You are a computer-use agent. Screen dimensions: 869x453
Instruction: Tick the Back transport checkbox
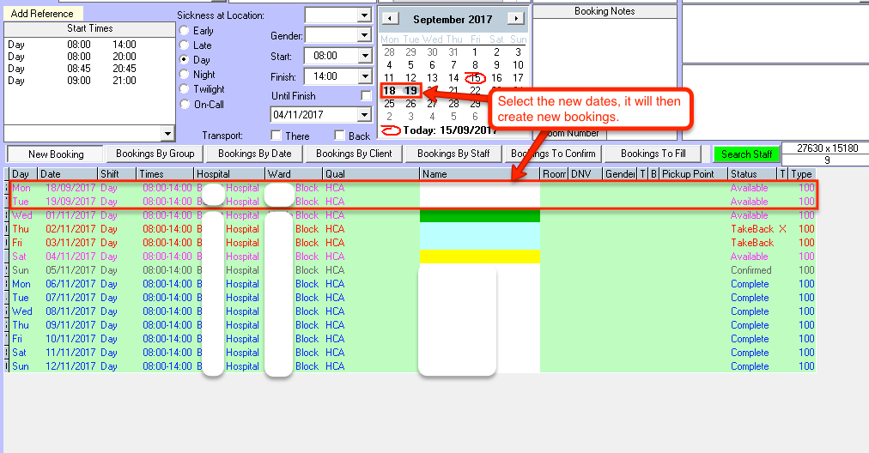(340, 136)
